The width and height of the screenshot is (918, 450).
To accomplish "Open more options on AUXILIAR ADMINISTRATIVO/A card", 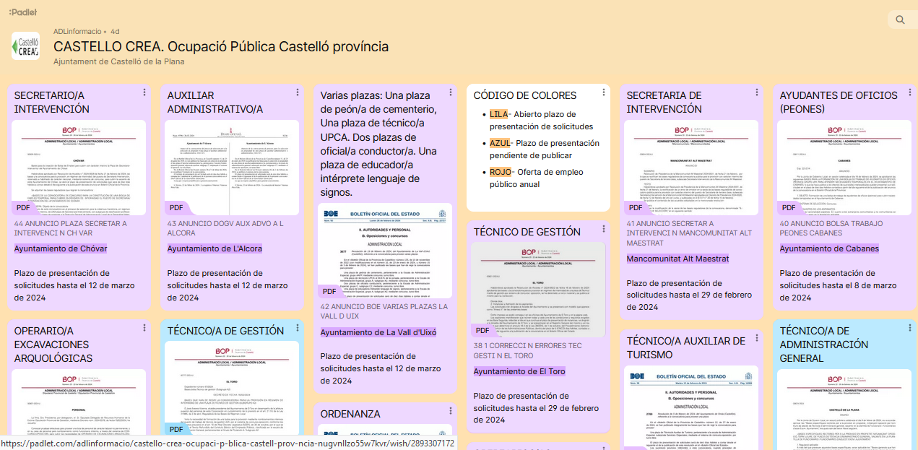I will click(x=298, y=92).
